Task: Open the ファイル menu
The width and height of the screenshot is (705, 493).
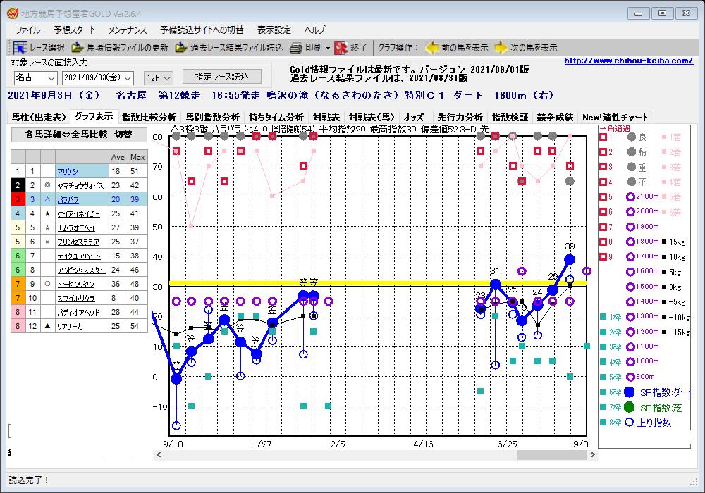Action: (28, 30)
